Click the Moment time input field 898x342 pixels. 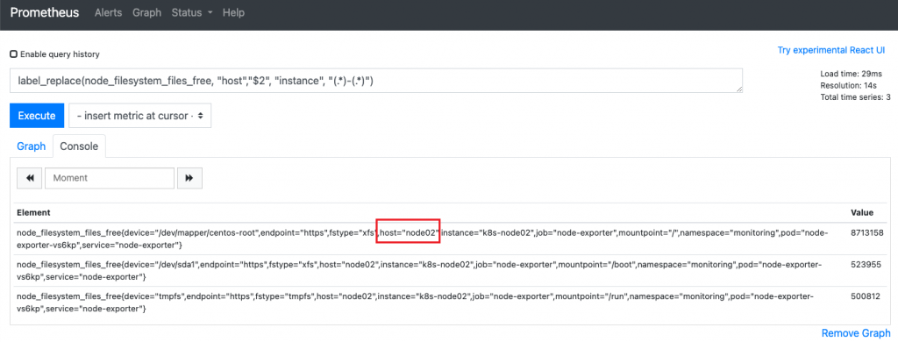pos(110,178)
